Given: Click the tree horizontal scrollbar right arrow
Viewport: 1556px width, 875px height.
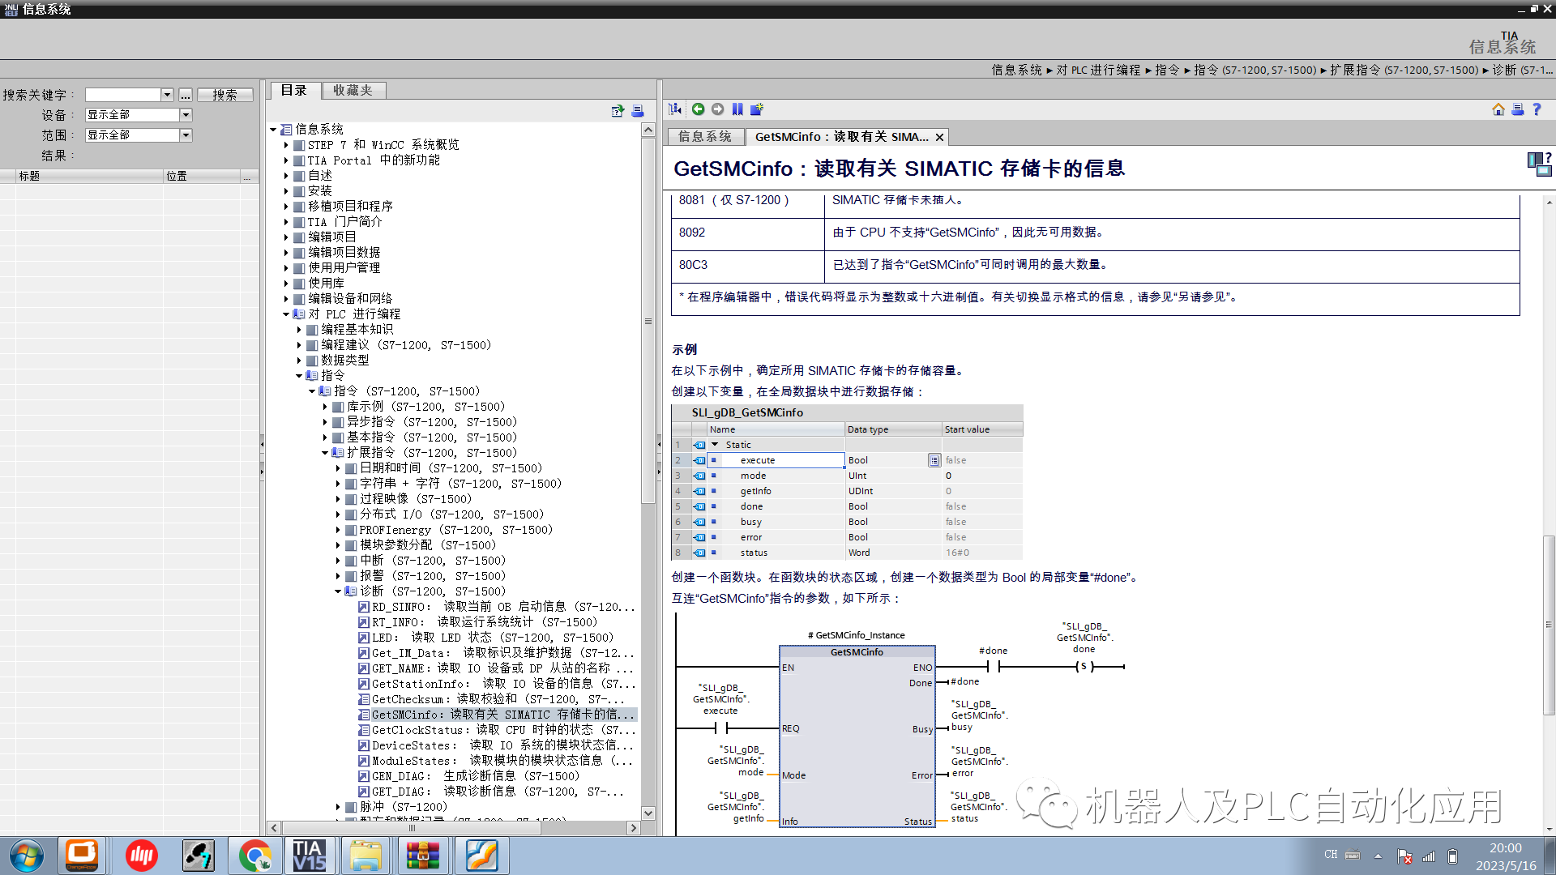Looking at the screenshot, I should pos(633,828).
